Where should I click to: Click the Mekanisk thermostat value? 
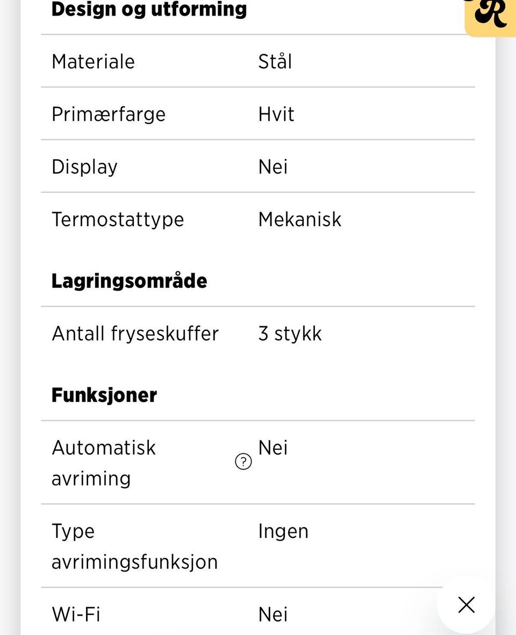click(x=299, y=219)
